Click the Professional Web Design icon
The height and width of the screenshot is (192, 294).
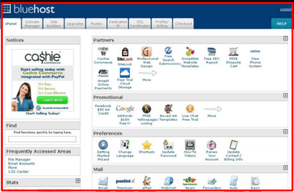pos(146,52)
